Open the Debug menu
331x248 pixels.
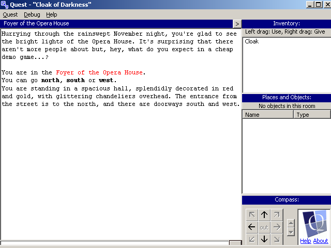point(32,14)
